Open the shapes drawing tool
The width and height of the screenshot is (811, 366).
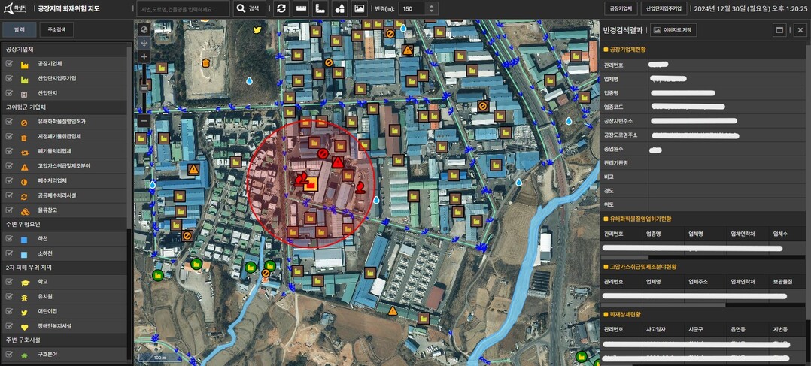point(340,8)
